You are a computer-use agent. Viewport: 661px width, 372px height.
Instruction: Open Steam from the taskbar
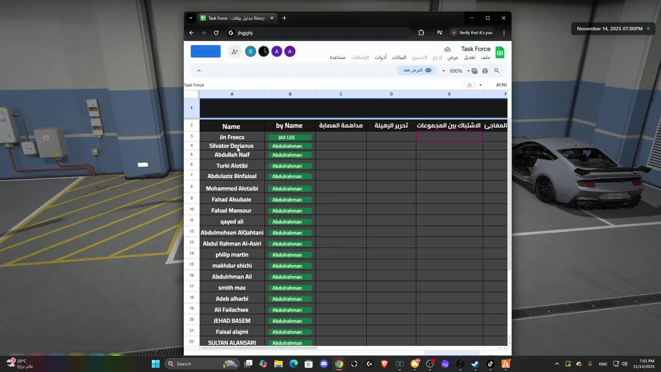click(x=475, y=364)
